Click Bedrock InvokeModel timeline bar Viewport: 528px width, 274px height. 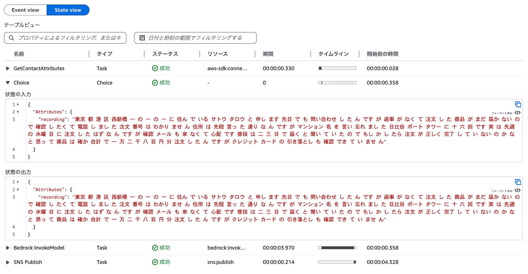coord(337,248)
